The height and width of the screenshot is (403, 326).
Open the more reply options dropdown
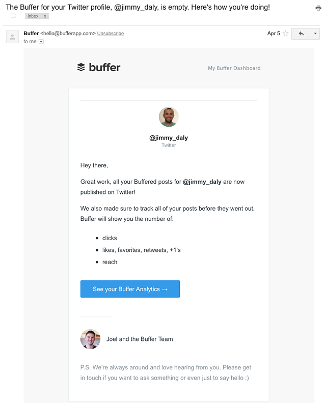click(x=315, y=34)
